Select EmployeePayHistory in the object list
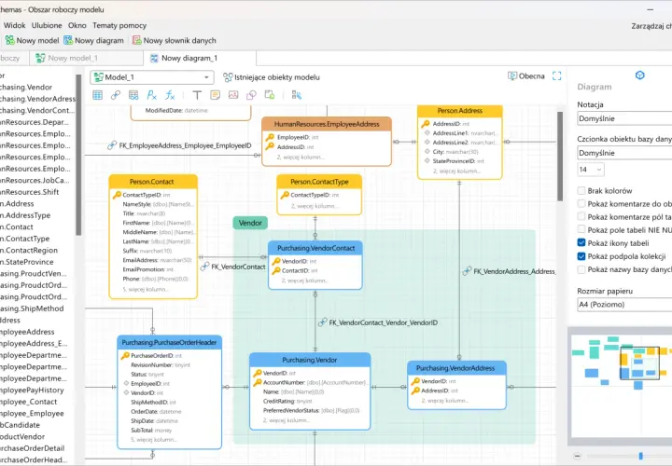672x466 pixels. 32,391
